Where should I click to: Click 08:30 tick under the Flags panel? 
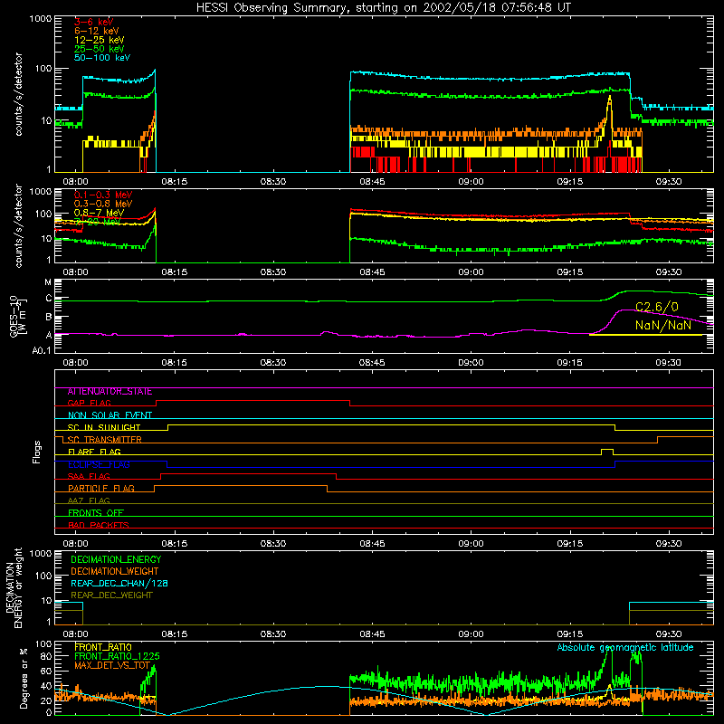pyautogui.click(x=273, y=544)
